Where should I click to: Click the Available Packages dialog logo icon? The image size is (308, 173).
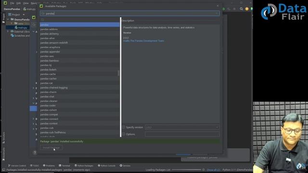coord(41,6)
